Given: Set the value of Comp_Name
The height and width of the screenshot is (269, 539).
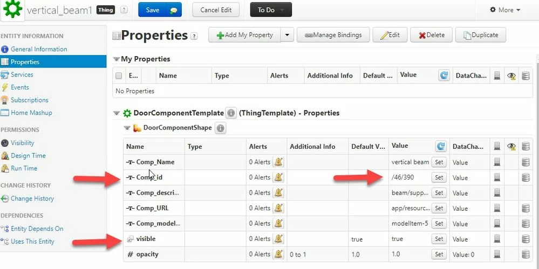Looking at the screenshot, I should pos(439,162).
